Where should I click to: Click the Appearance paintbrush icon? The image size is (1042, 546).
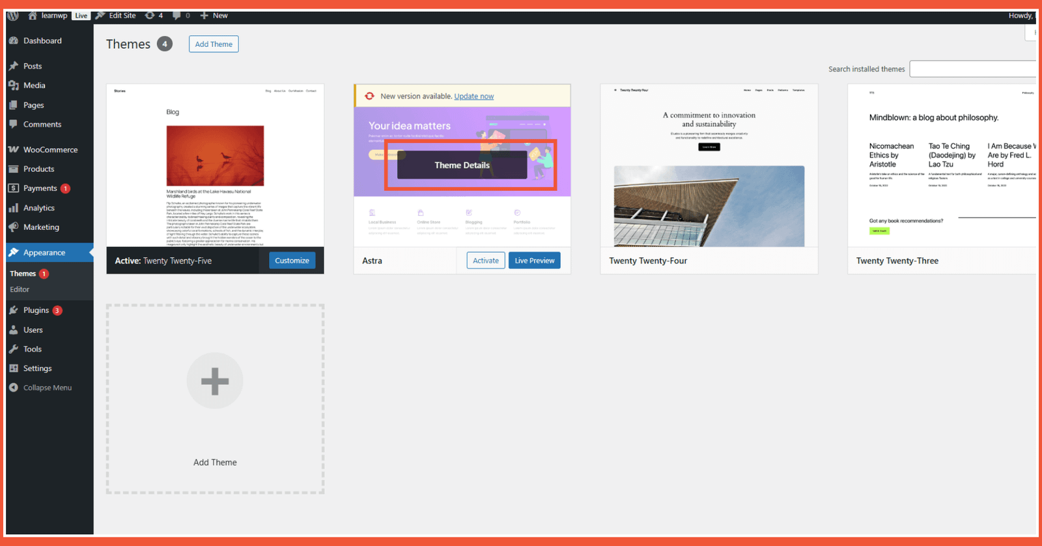tap(14, 252)
